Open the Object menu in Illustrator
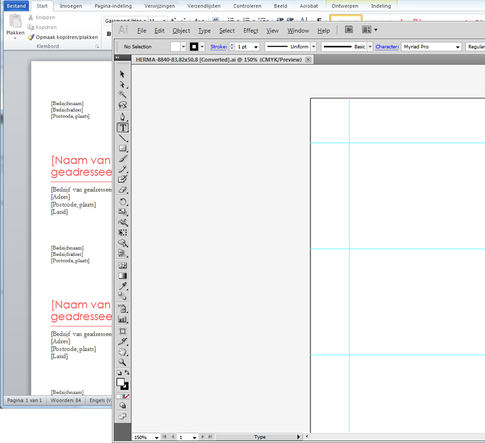Screen dimensions: 485x443 click(x=181, y=30)
